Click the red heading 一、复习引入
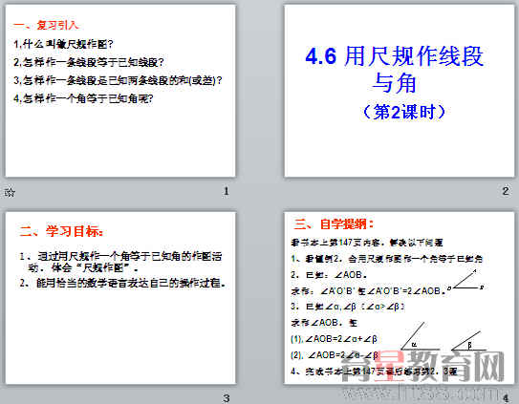 (46, 25)
